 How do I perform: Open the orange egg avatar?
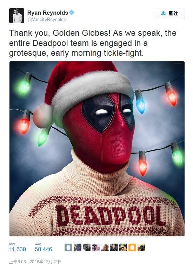132,247
